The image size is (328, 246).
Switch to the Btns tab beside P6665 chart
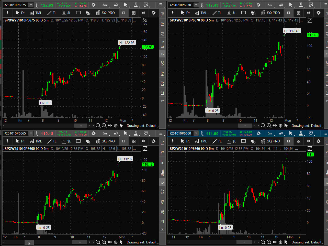(162, 172)
